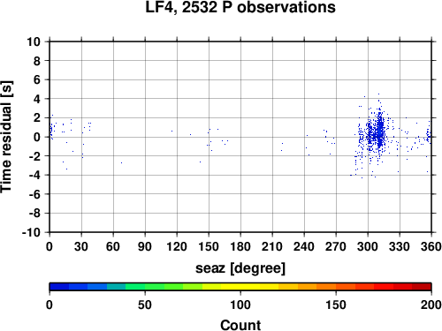Click the colorbar tick label 50
Screen dimensions: 442x331
pyautogui.click(x=145, y=305)
